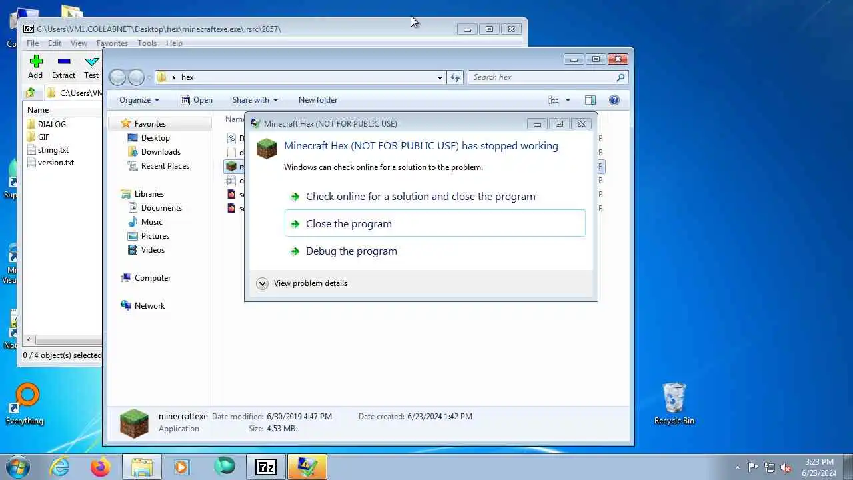Open Explorer help icon

[614, 100]
